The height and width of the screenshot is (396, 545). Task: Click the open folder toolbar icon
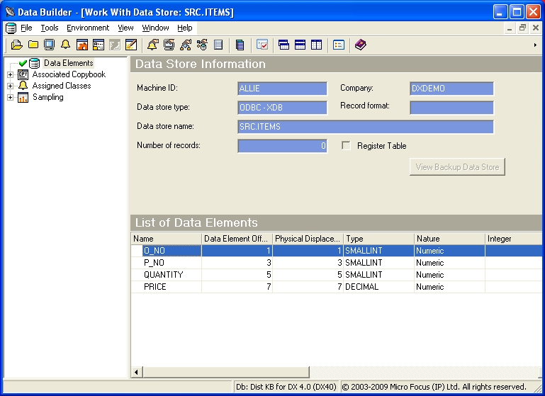[17, 45]
